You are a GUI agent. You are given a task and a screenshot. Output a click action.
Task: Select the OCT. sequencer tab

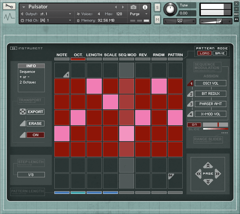[x=78, y=55]
